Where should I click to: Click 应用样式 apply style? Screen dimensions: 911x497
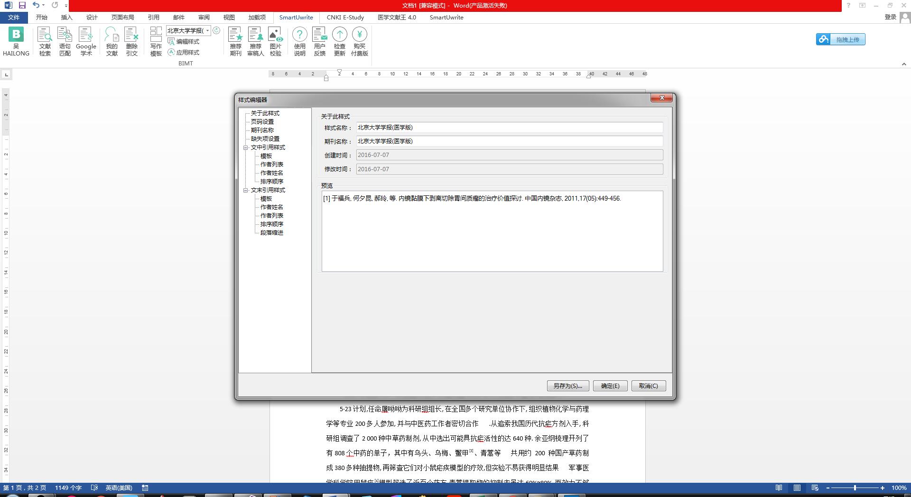coord(183,52)
